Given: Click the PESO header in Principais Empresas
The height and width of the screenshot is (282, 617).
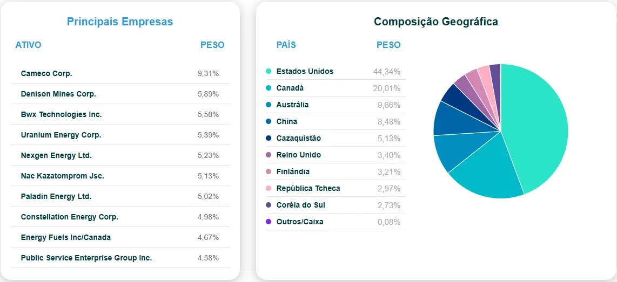Looking at the screenshot, I should pyautogui.click(x=212, y=45).
